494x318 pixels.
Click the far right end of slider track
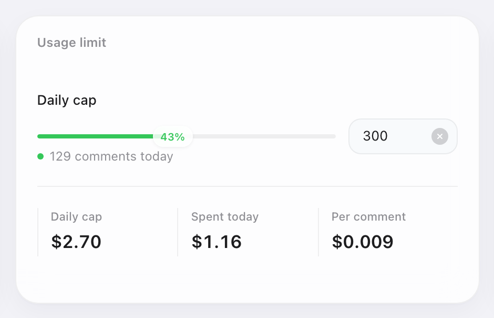(x=334, y=136)
